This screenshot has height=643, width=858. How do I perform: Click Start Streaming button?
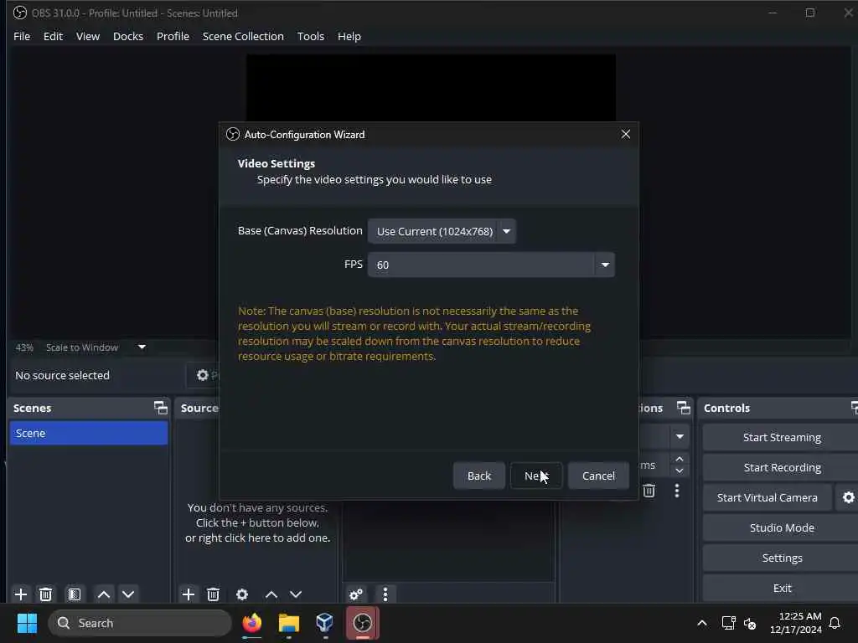(782, 437)
